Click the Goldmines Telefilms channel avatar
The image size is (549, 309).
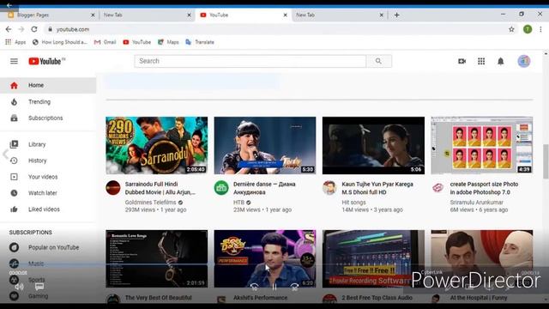[113, 188]
